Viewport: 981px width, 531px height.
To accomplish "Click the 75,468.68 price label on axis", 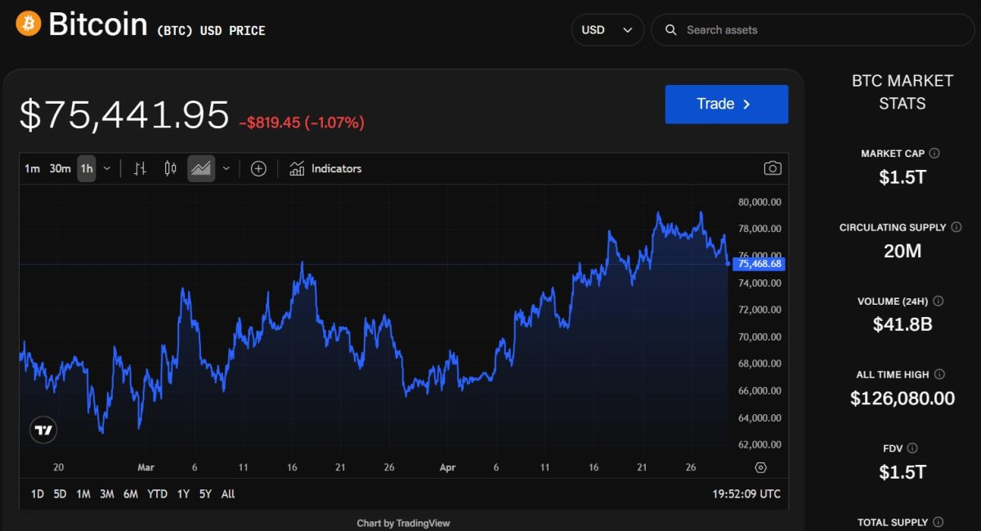I will [x=760, y=264].
